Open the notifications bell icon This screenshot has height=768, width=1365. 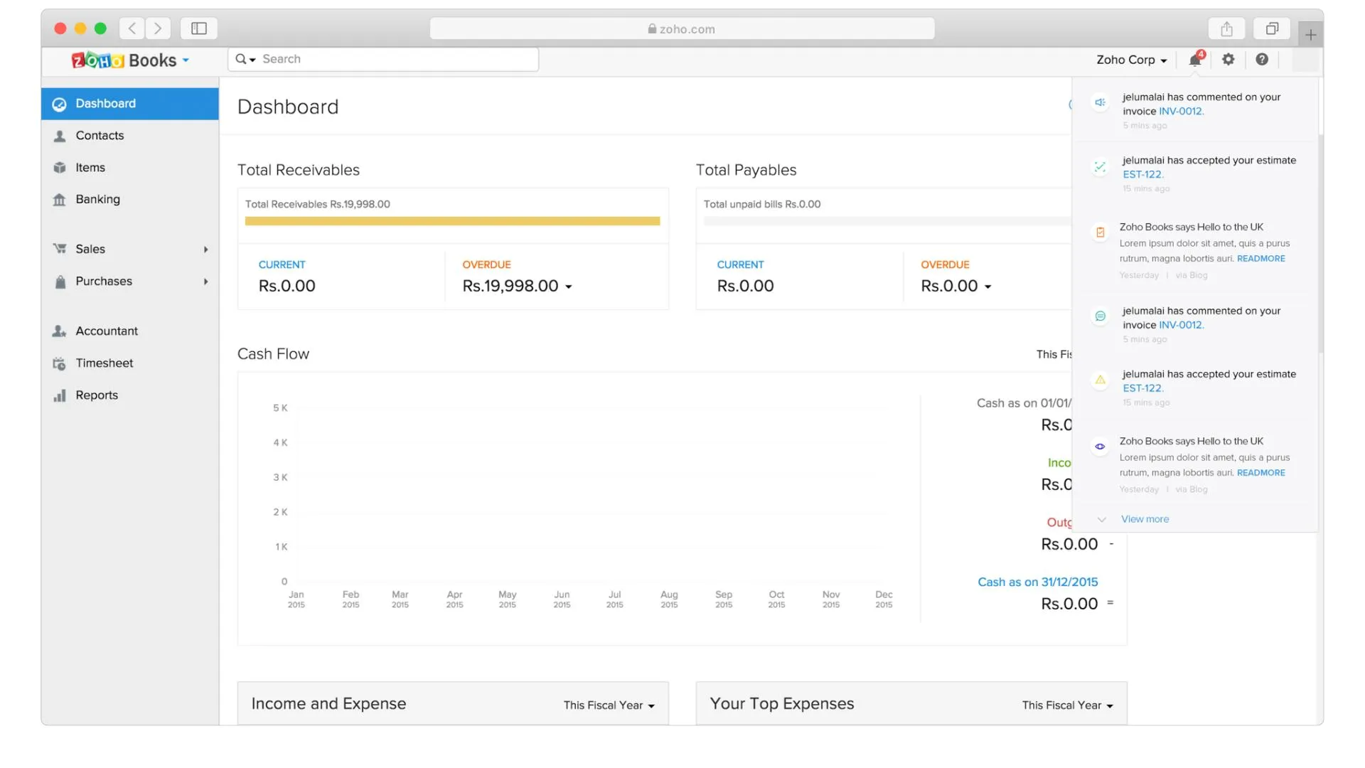pyautogui.click(x=1195, y=60)
